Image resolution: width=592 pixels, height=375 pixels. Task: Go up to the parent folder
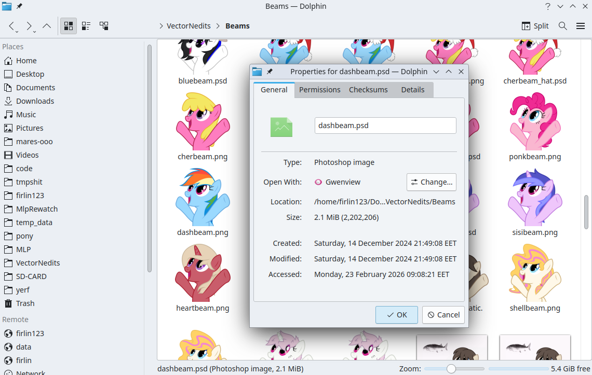46,26
